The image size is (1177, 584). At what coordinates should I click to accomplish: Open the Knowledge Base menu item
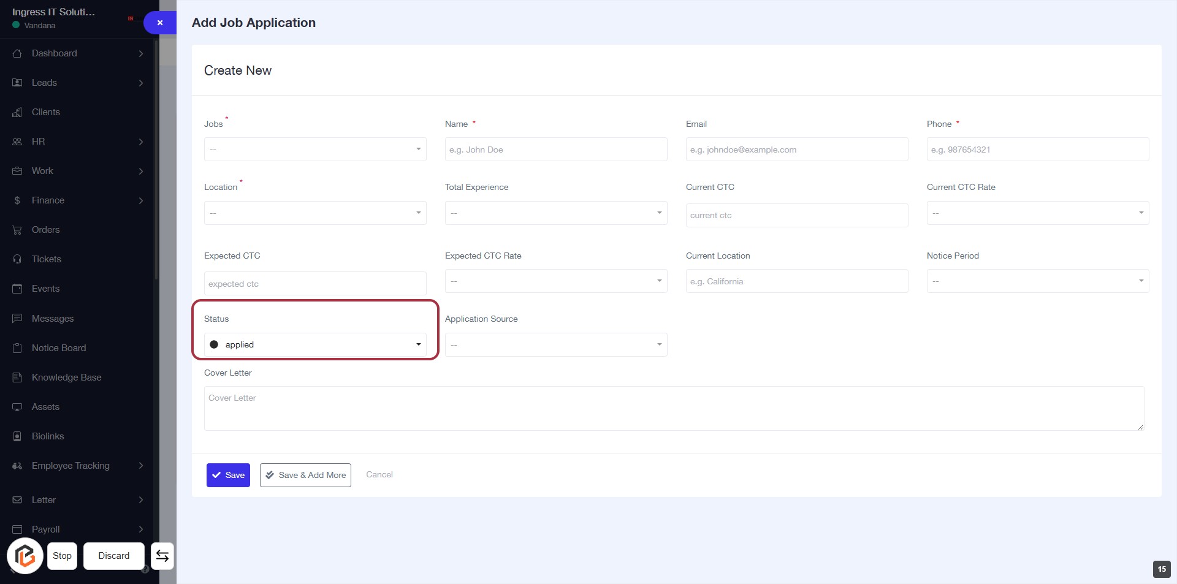[x=66, y=377]
